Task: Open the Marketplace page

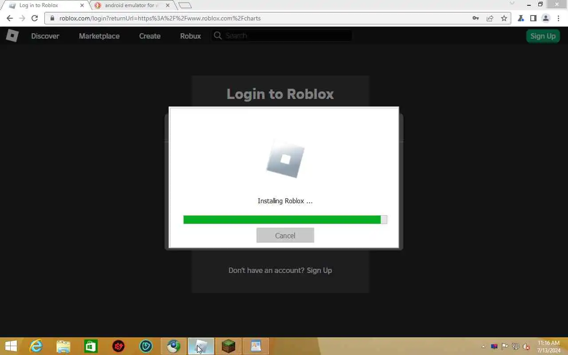Action: [x=99, y=36]
